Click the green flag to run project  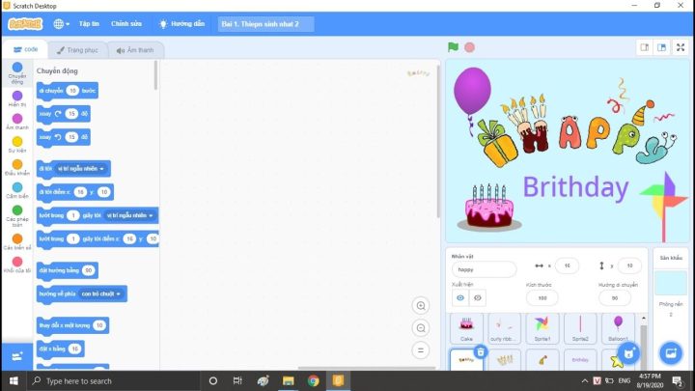click(x=453, y=46)
